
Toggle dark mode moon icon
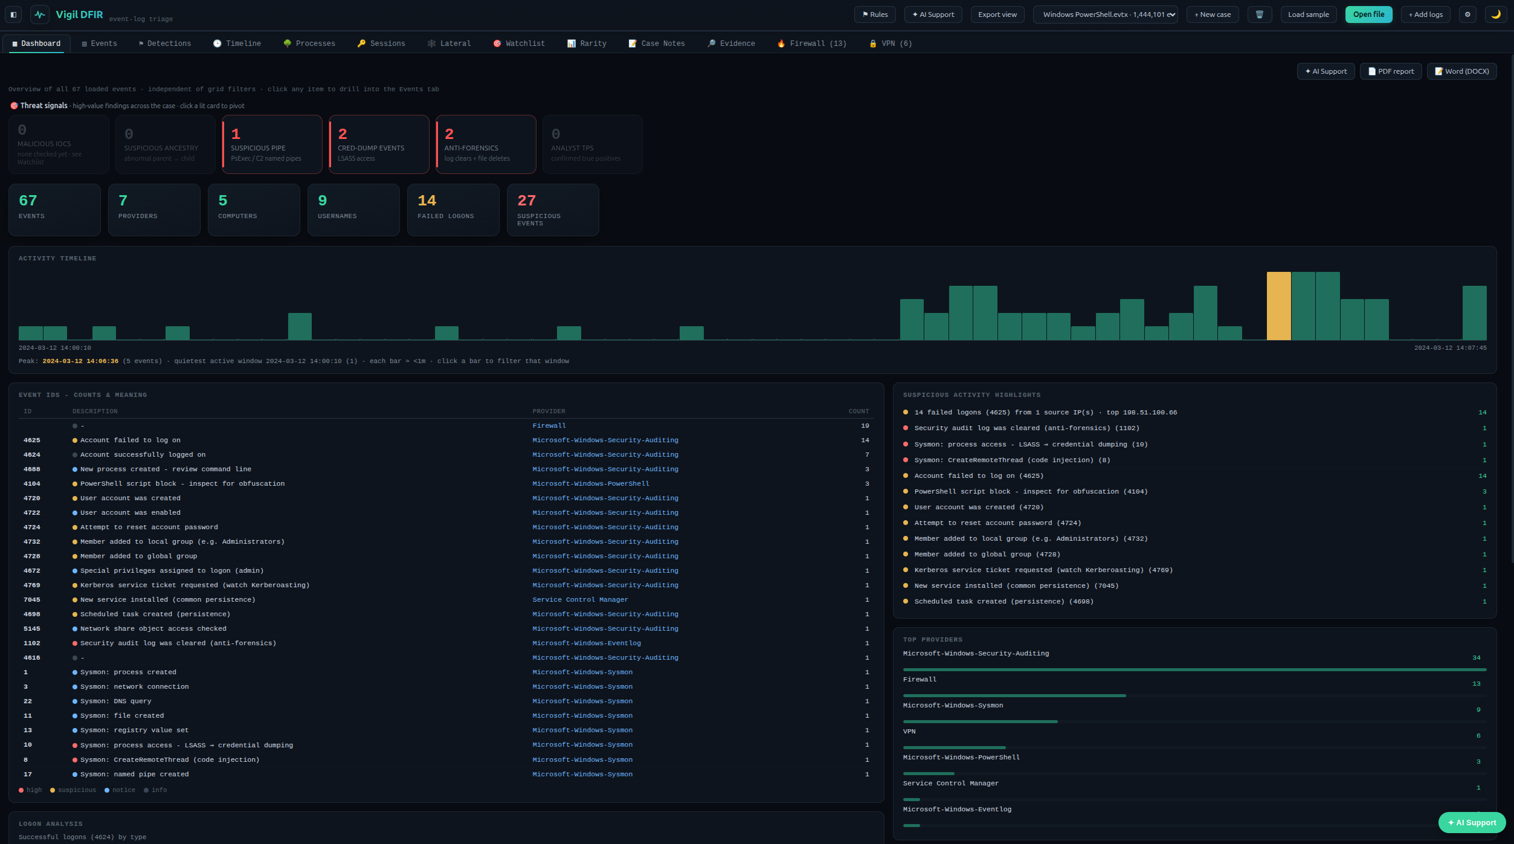[1496, 14]
